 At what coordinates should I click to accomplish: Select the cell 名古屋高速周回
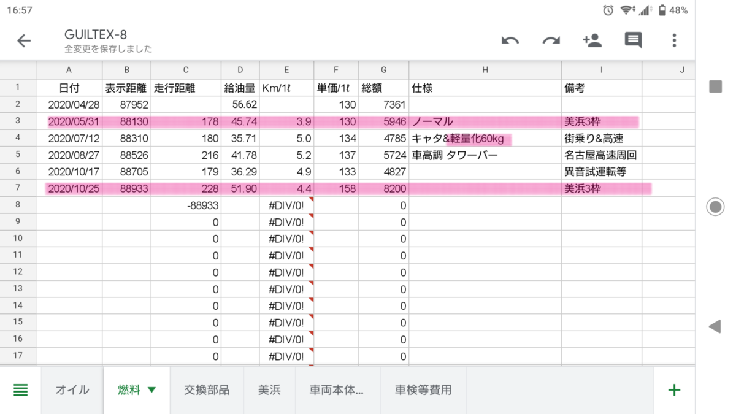[602, 155]
